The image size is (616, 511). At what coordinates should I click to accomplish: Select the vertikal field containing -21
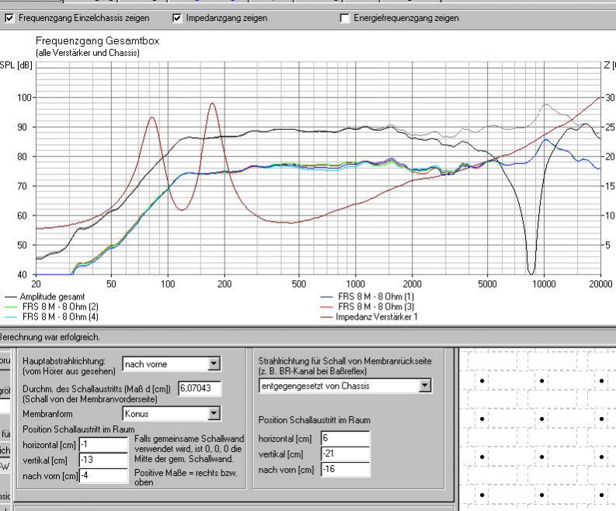coord(345,454)
